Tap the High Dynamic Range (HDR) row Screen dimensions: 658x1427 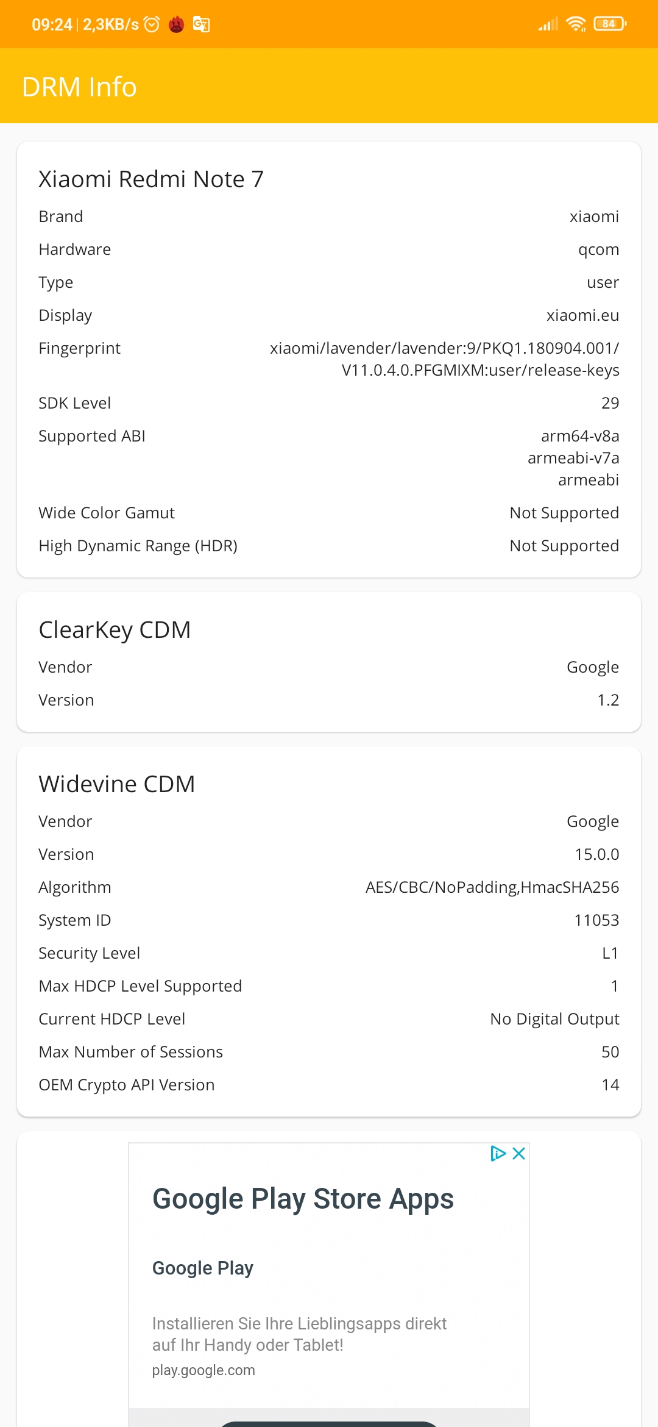tap(329, 546)
